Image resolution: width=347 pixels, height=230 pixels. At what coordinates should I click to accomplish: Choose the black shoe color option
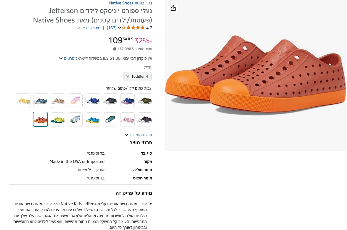tap(110, 101)
